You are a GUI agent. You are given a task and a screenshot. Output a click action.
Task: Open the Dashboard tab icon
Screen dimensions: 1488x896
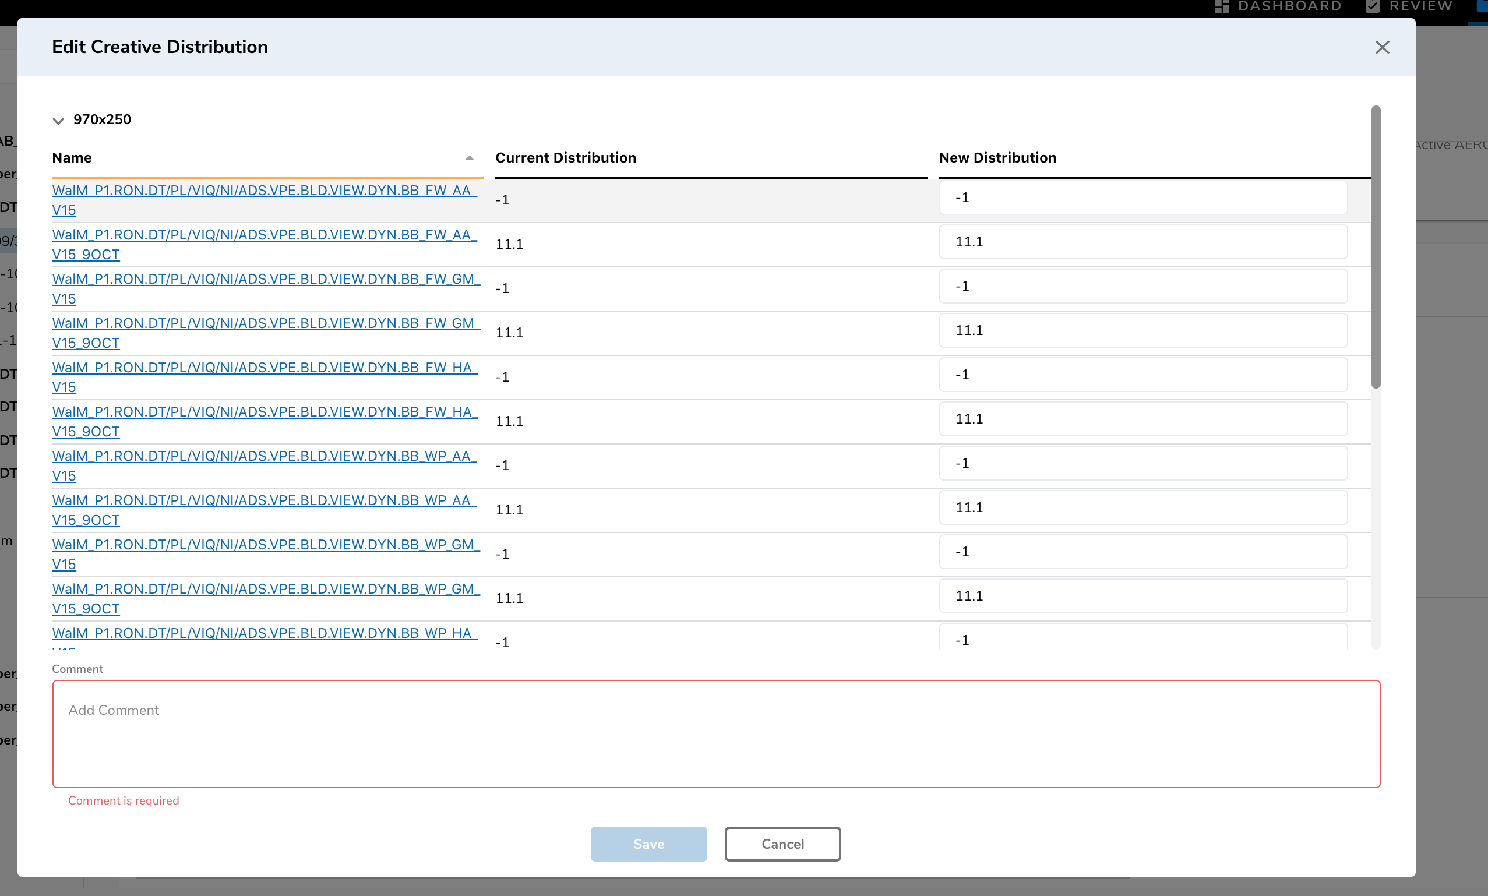[x=1222, y=6]
